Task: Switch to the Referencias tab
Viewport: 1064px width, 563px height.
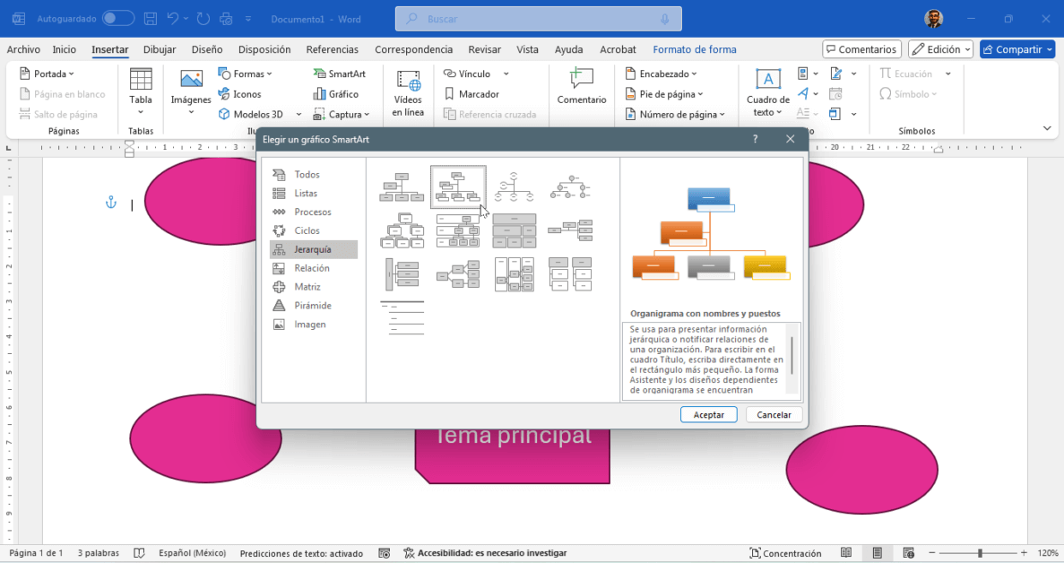Action: pos(332,49)
